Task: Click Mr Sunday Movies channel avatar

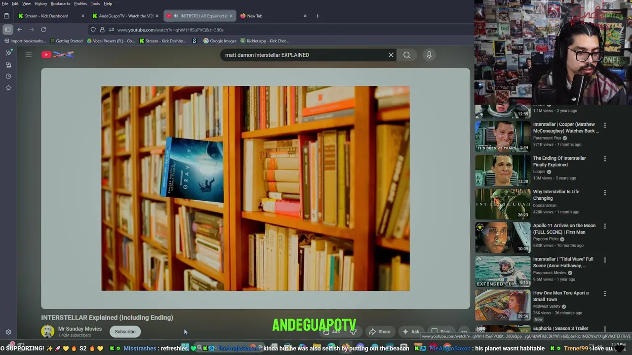Action: click(48, 331)
